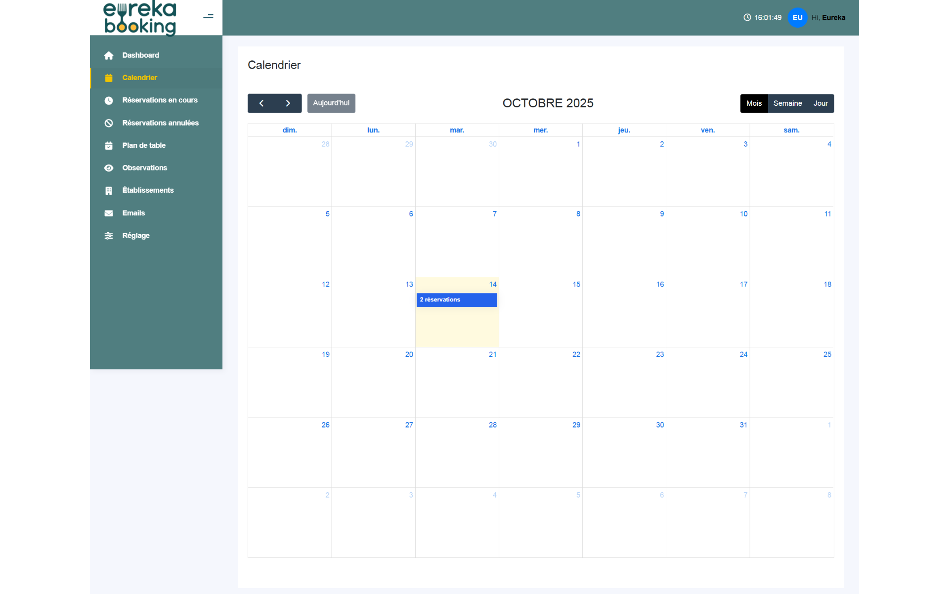Switch the calendar to Jour view
949x594 pixels.
(820, 103)
